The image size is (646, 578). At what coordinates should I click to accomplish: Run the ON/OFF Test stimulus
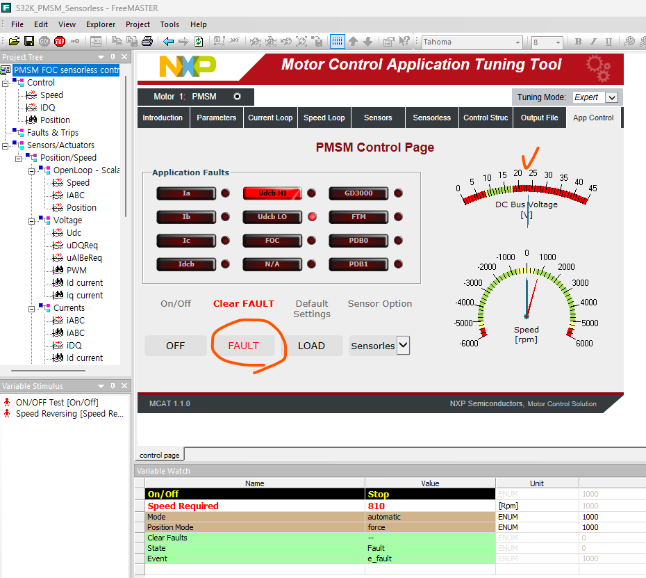(x=57, y=402)
